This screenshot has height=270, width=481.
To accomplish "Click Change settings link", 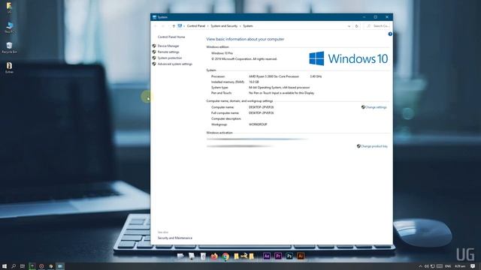I will pyautogui.click(x=376, y=107).
